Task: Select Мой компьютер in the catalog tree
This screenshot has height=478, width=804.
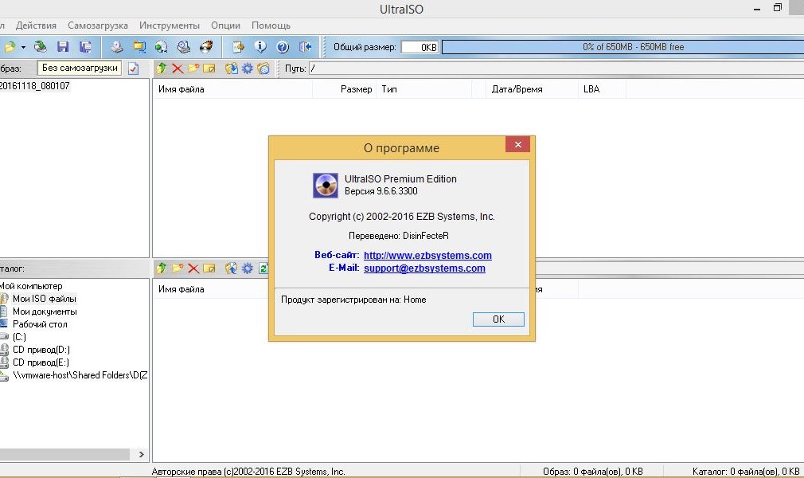Action: 31,286
